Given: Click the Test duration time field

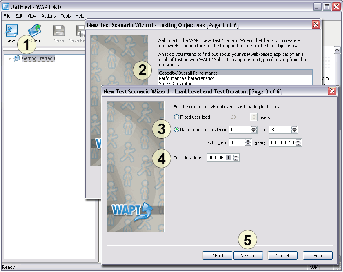Looking at the screenshot, I should point(220,158).
